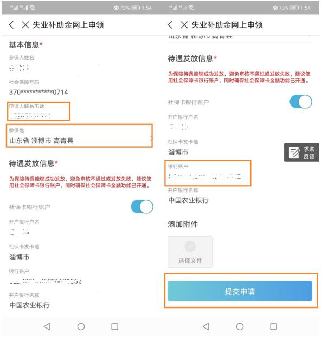Tap 选择文件 to add an attachment

point(190,252)
